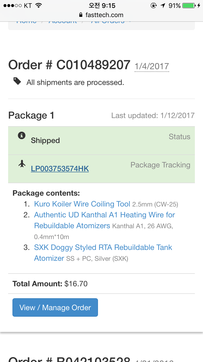
Task: Tap the rotation lock status icon
Action: pyautogui.click(x=153, y=5)
